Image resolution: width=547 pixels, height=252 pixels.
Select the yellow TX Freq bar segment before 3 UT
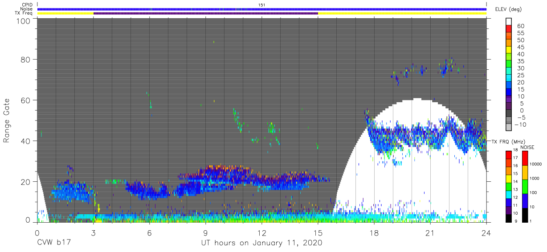[65, 13]
